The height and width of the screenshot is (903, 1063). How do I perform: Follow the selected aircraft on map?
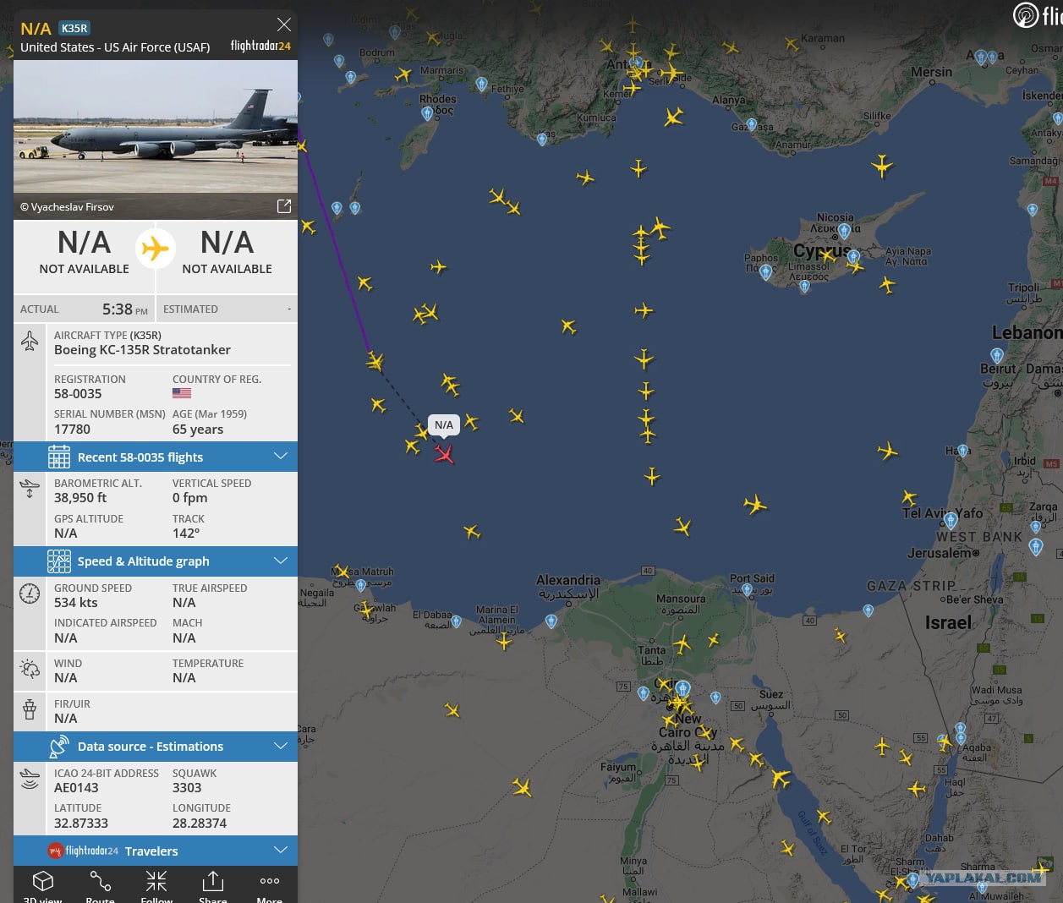coord(156,885)
